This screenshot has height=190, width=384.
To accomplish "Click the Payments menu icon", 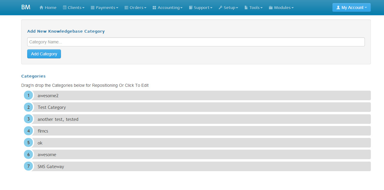I will 93,7.
